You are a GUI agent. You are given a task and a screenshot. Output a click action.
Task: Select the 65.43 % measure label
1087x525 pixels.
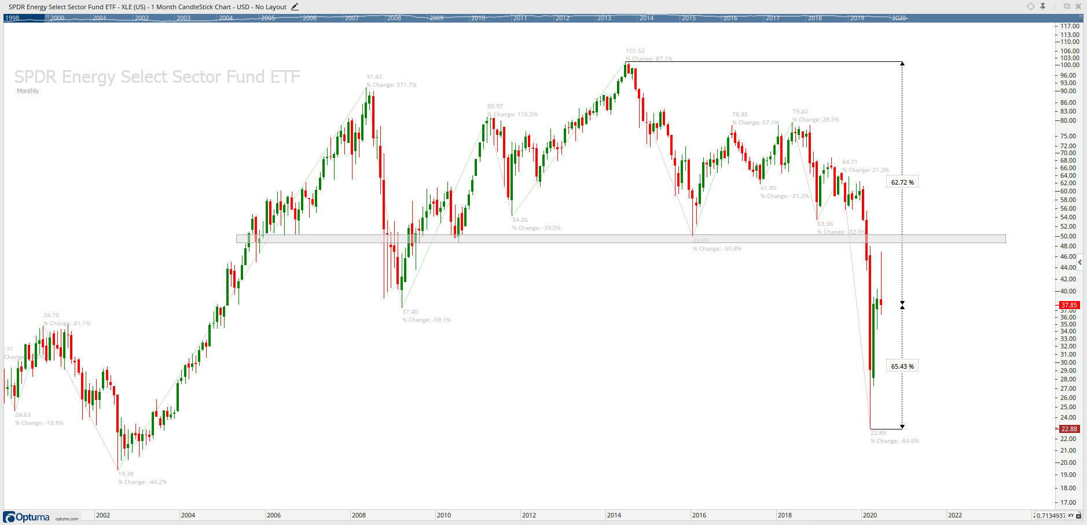902,366
